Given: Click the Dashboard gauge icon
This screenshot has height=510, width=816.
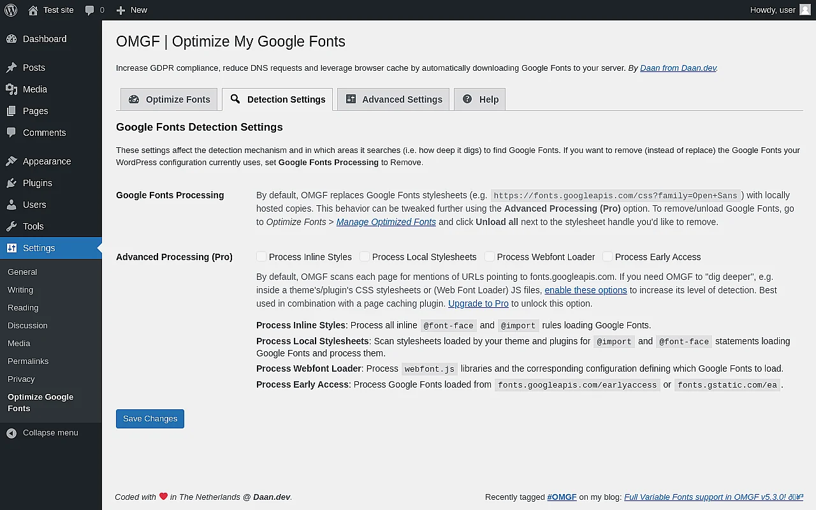Looking at the screenshot, I should coord(11,39).
